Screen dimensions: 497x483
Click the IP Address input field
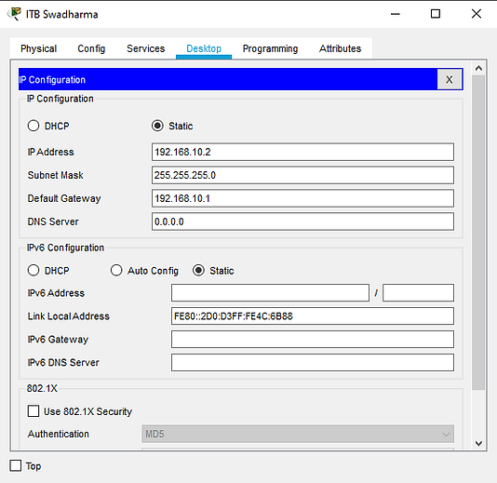tap(302, 152)
